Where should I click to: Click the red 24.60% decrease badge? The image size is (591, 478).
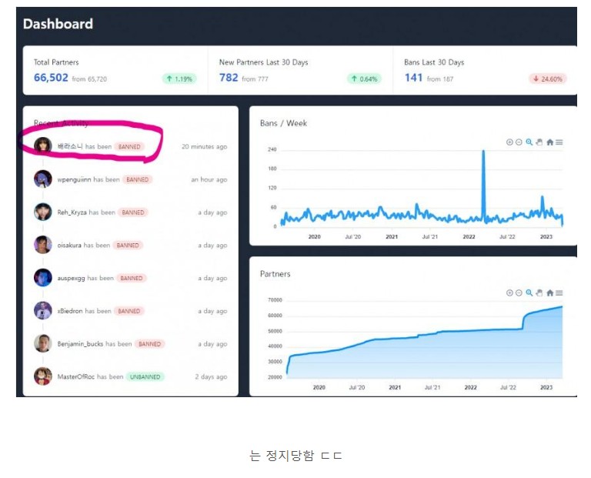click(x=547, y=79)
